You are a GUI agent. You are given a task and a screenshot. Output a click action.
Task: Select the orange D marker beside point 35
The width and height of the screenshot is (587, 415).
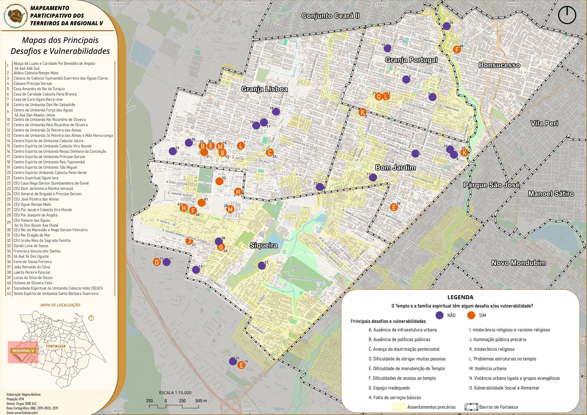(157, 262)
